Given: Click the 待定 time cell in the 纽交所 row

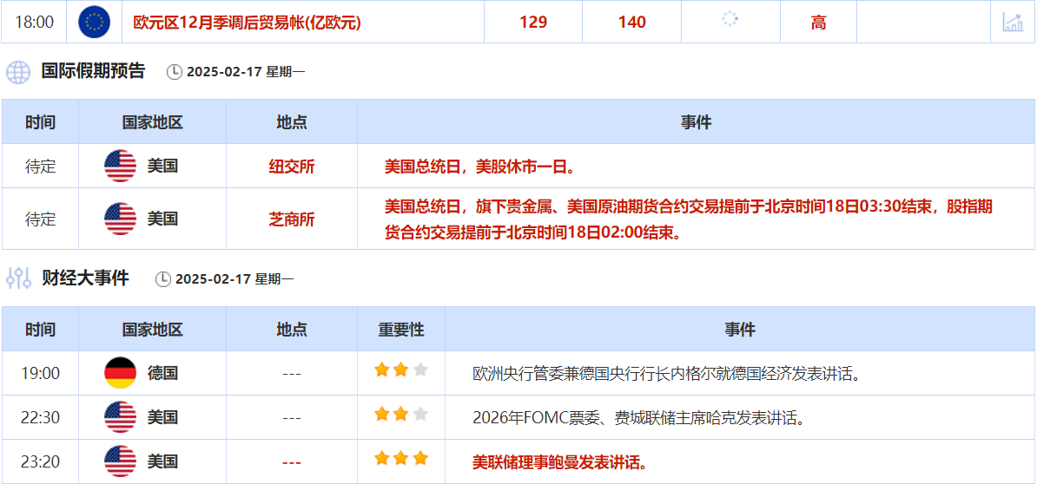Looking at the screenshot, I should pyautogui.click(x=40, y=167).
